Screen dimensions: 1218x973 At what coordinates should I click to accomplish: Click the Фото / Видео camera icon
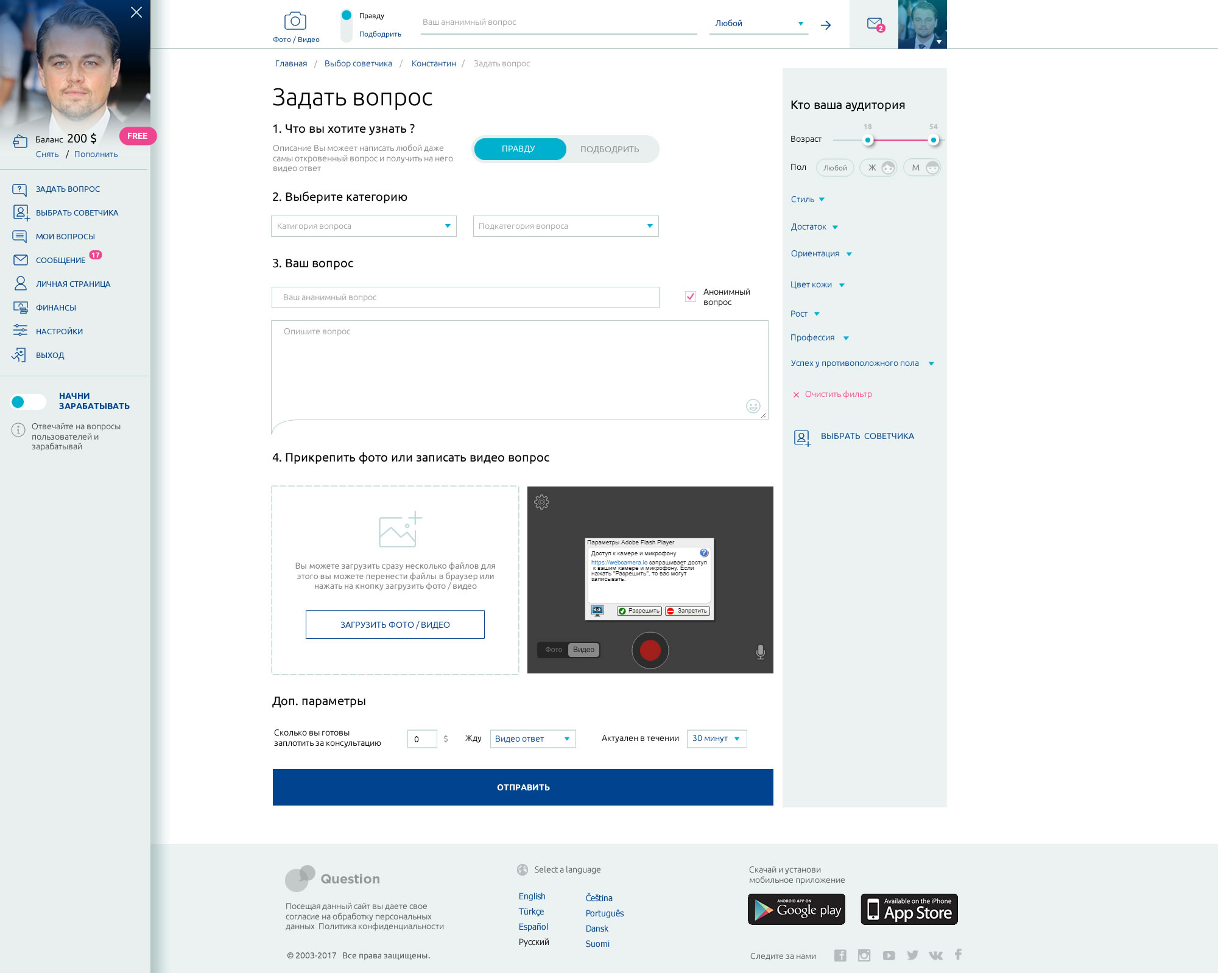tap(295, 21)
